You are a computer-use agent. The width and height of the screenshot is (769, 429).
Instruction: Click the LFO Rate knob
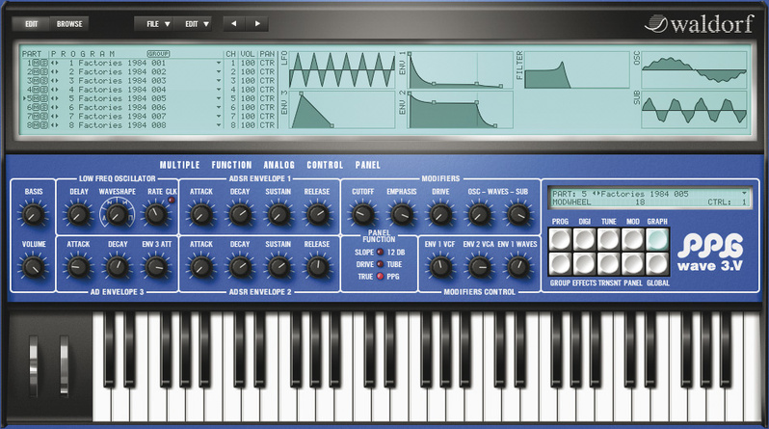click(x=156, y=214)
